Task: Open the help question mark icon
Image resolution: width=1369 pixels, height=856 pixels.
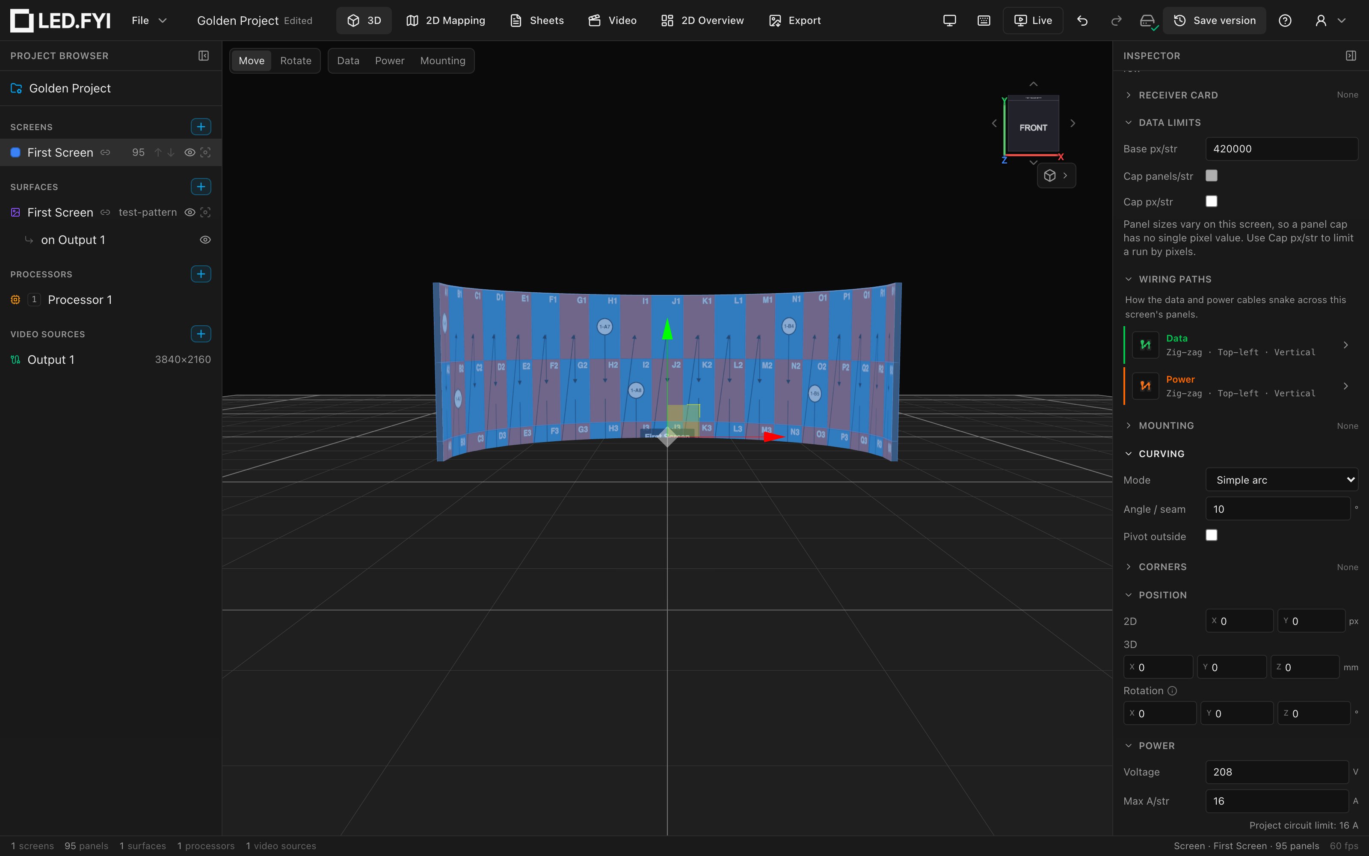Action: (x=1285, y=21)
